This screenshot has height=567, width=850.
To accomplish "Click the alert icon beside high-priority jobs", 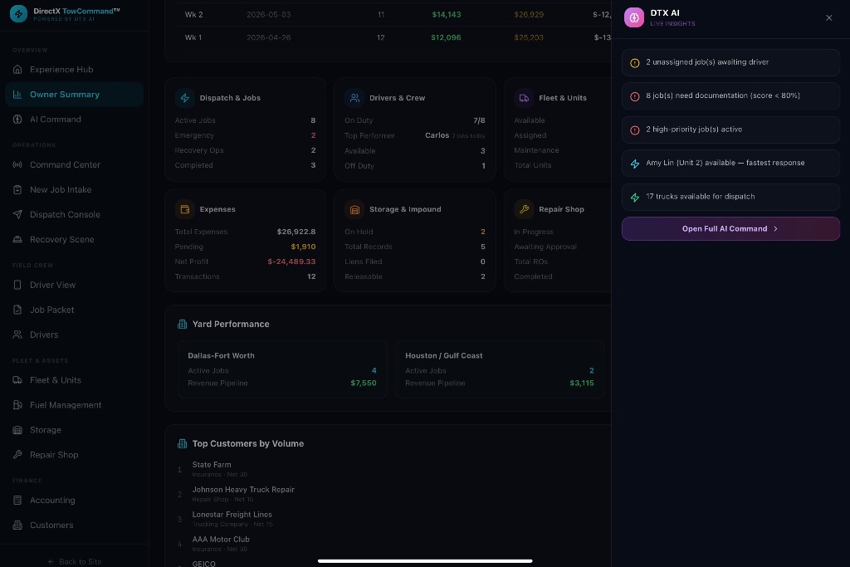I will [635, 130].
